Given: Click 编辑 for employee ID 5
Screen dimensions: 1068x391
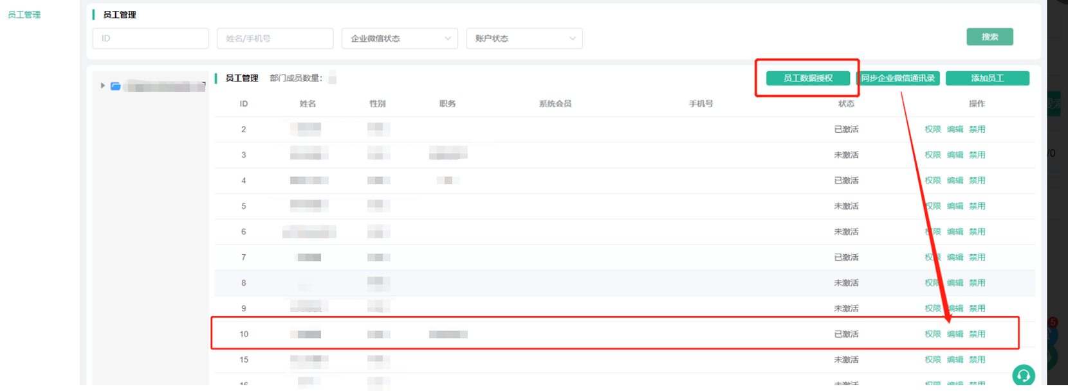Looking at the screenshot, I should (x=955, y=206).
